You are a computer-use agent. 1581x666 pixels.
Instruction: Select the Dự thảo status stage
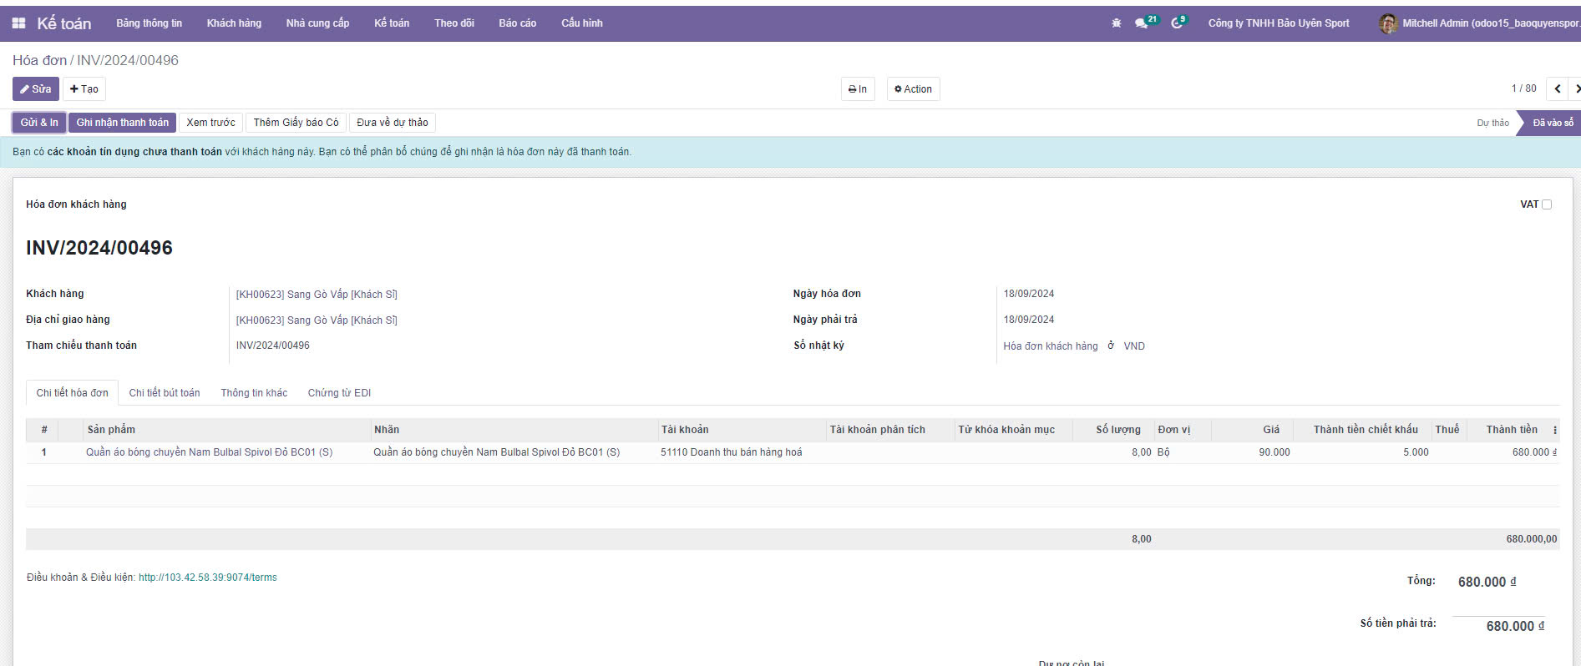1492,123
